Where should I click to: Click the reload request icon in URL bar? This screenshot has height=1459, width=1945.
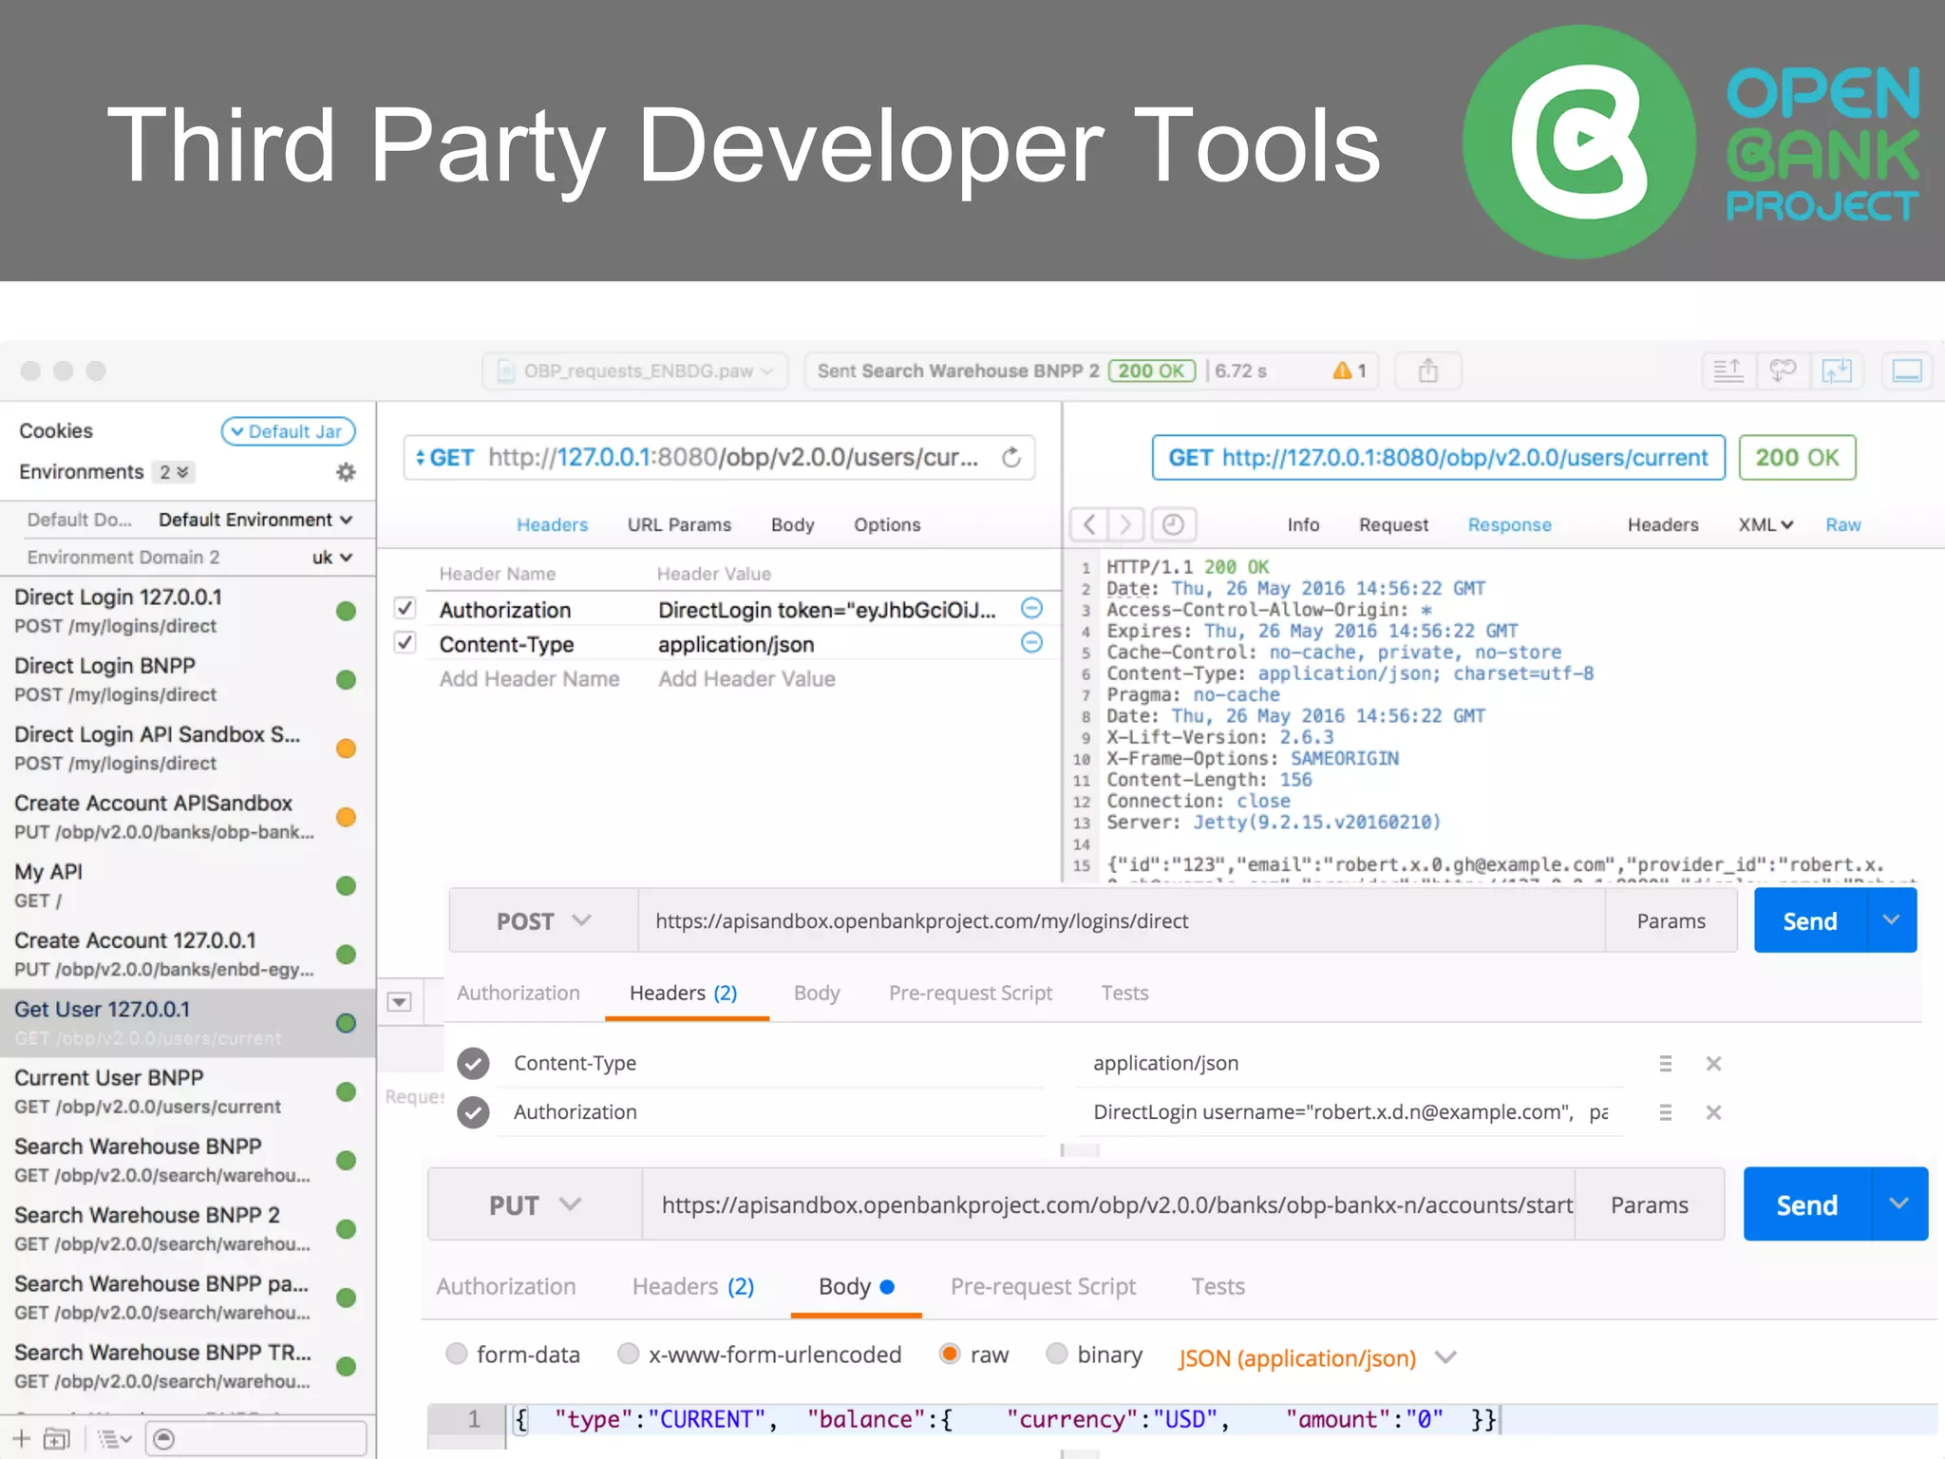point(1011,458)
